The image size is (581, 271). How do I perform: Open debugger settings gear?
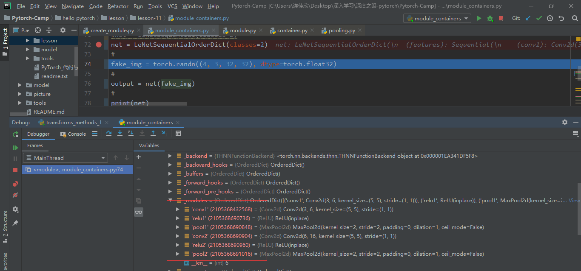15,210
